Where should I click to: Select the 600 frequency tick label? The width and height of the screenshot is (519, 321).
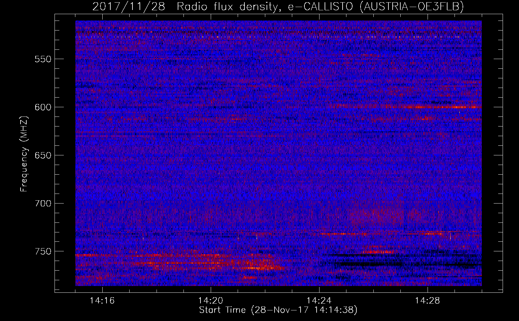click(43, 108)
